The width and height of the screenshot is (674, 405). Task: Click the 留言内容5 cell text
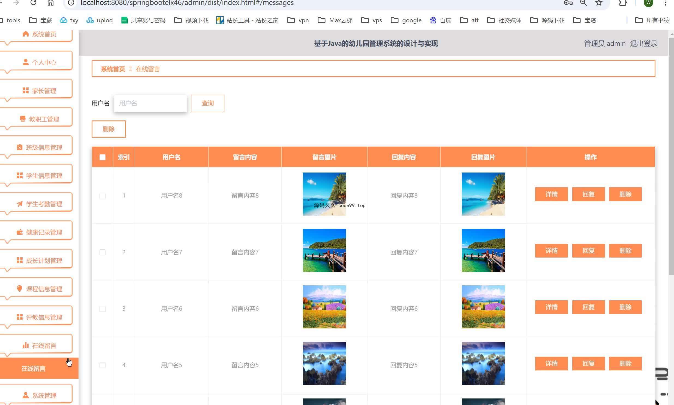pos(245,365)
